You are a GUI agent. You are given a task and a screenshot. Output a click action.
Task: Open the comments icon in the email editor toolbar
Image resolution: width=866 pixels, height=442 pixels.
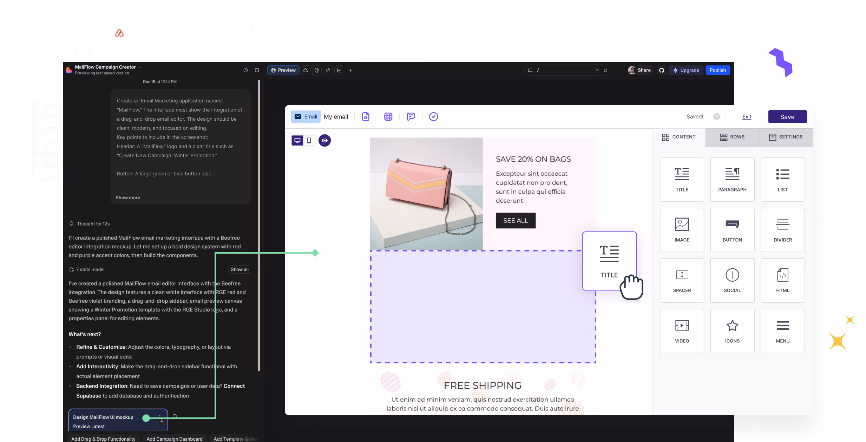411,116
